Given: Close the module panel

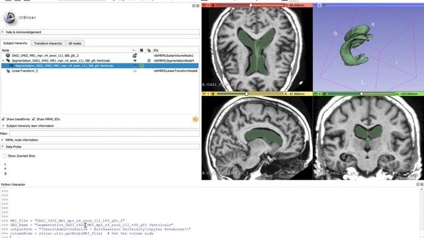Looking at the screenshot, I should [197, 5].
